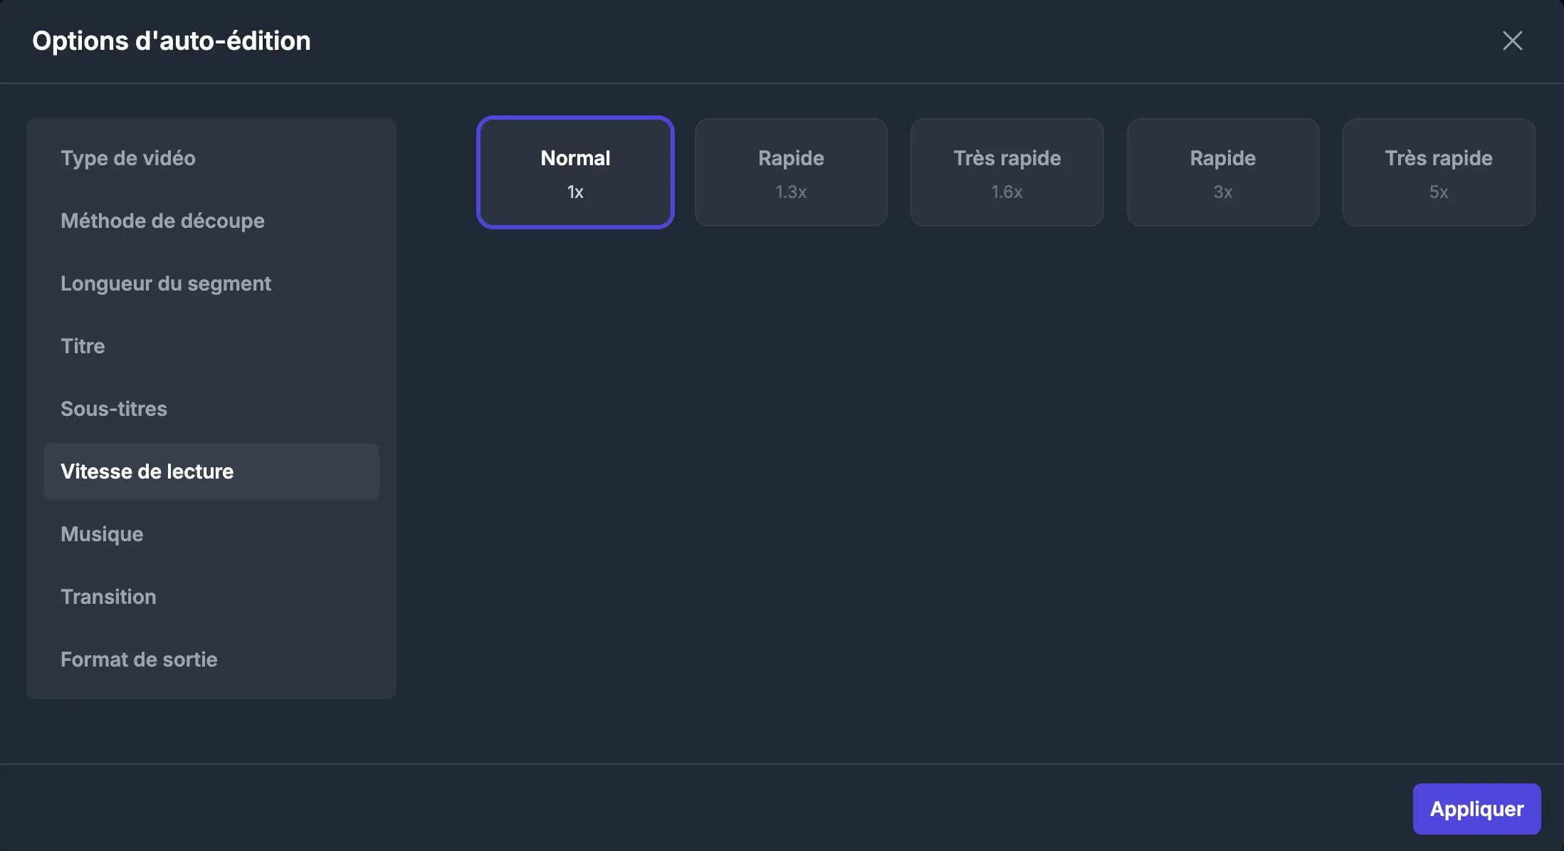This screenshot has width=1564, height=851.
Task: Close the auto-edition options dialog
Action: 1512,41
